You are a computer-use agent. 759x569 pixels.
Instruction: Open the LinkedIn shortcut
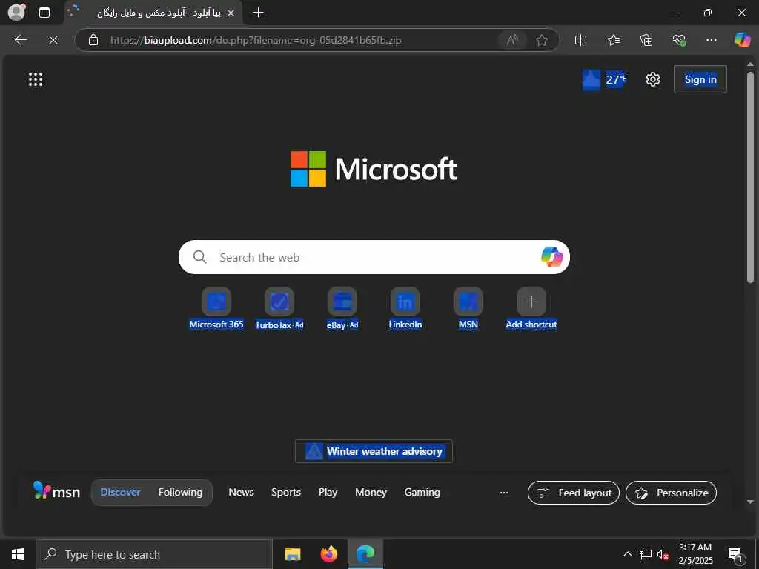pos(405,308)
